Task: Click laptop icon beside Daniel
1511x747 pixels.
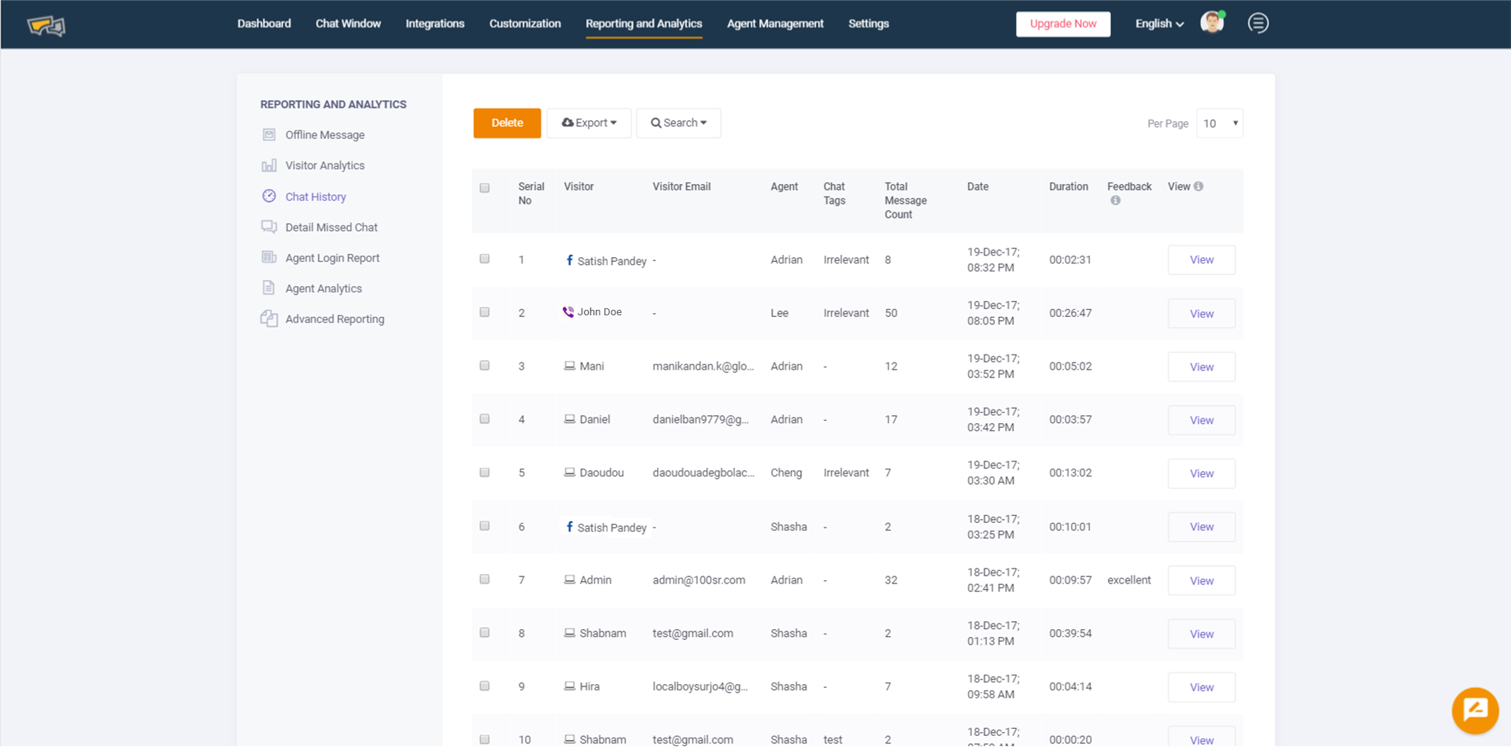Action: [x=570, y=419]
